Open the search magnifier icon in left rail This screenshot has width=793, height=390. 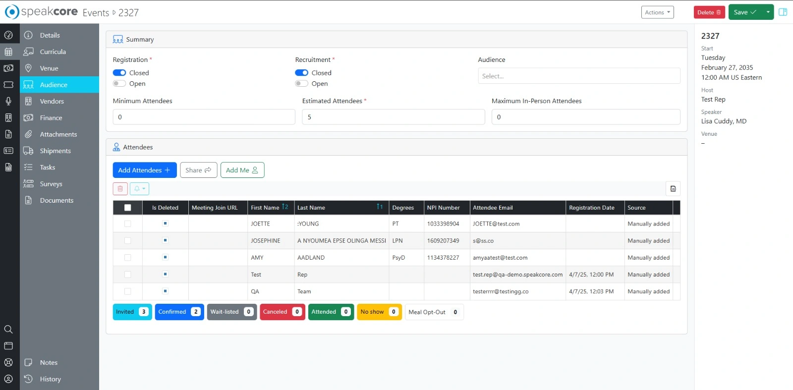(8, 330)
